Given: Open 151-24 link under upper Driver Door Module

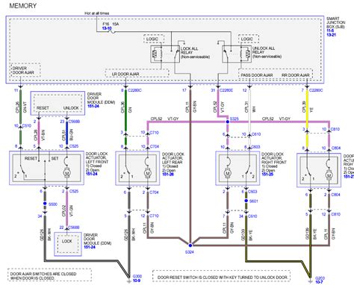Looking at the screenshot, I should (x=93, y=106).
